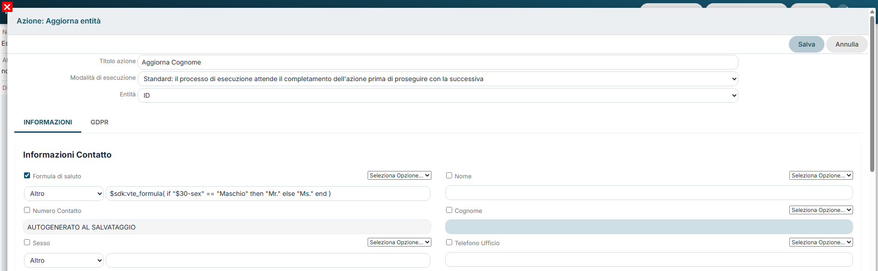The width and height of the screenshot is (878, 271).
Task: Click the AUTOGENERATO AL SALVATAGGIO field
Action: point(227,227)
